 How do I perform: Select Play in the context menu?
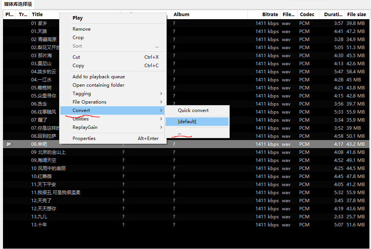pyautogui.click(x=78, y=18)
